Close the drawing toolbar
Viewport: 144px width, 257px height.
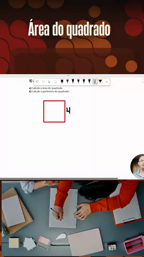coord(107,82)
